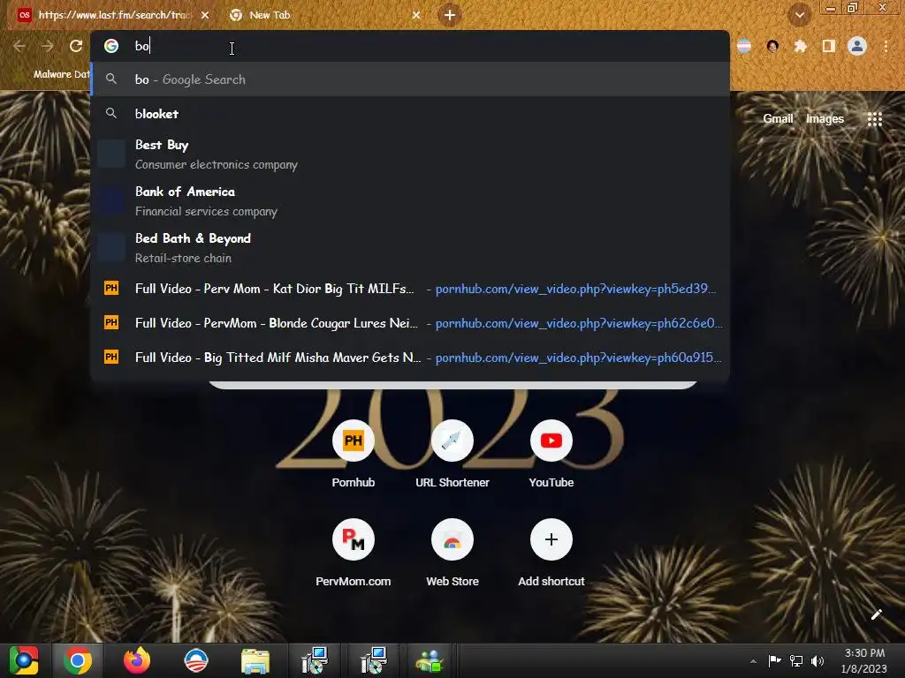The image size is (905, 678).
Task: Go back with the browser back arrow
Action: click(x=19, y=46)
